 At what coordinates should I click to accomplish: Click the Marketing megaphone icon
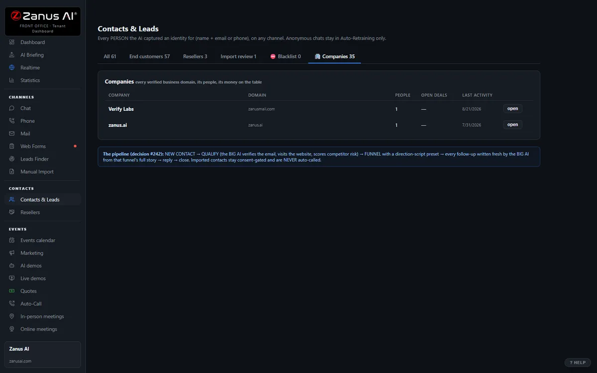(x=12, y=253)
